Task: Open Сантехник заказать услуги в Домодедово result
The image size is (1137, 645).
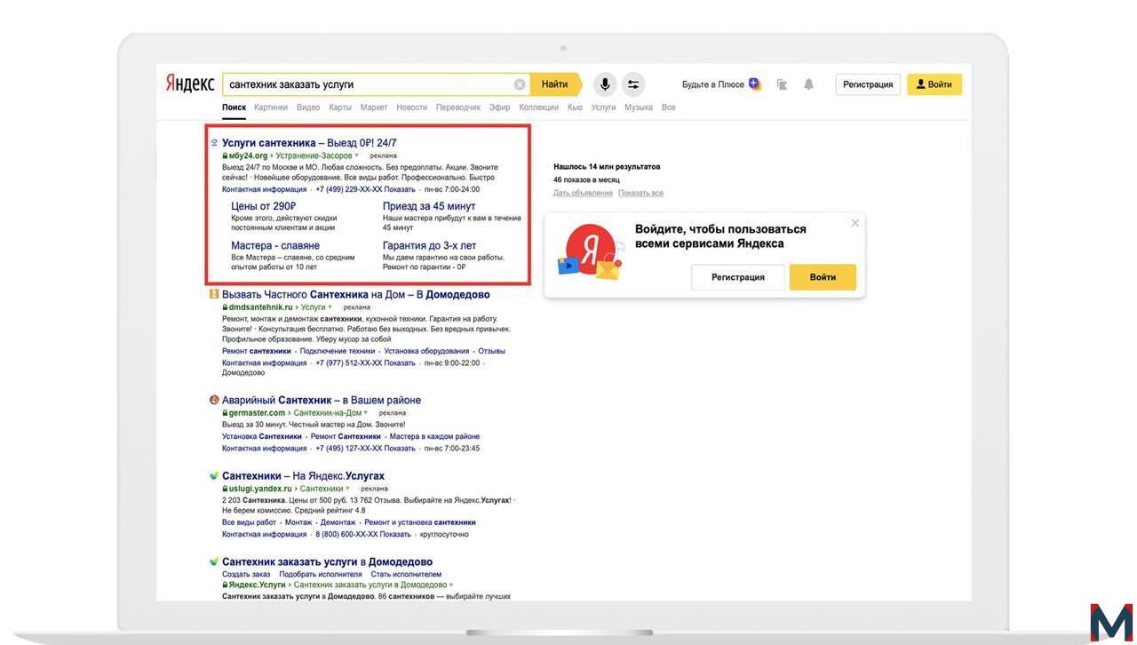Action: point(327,561)
